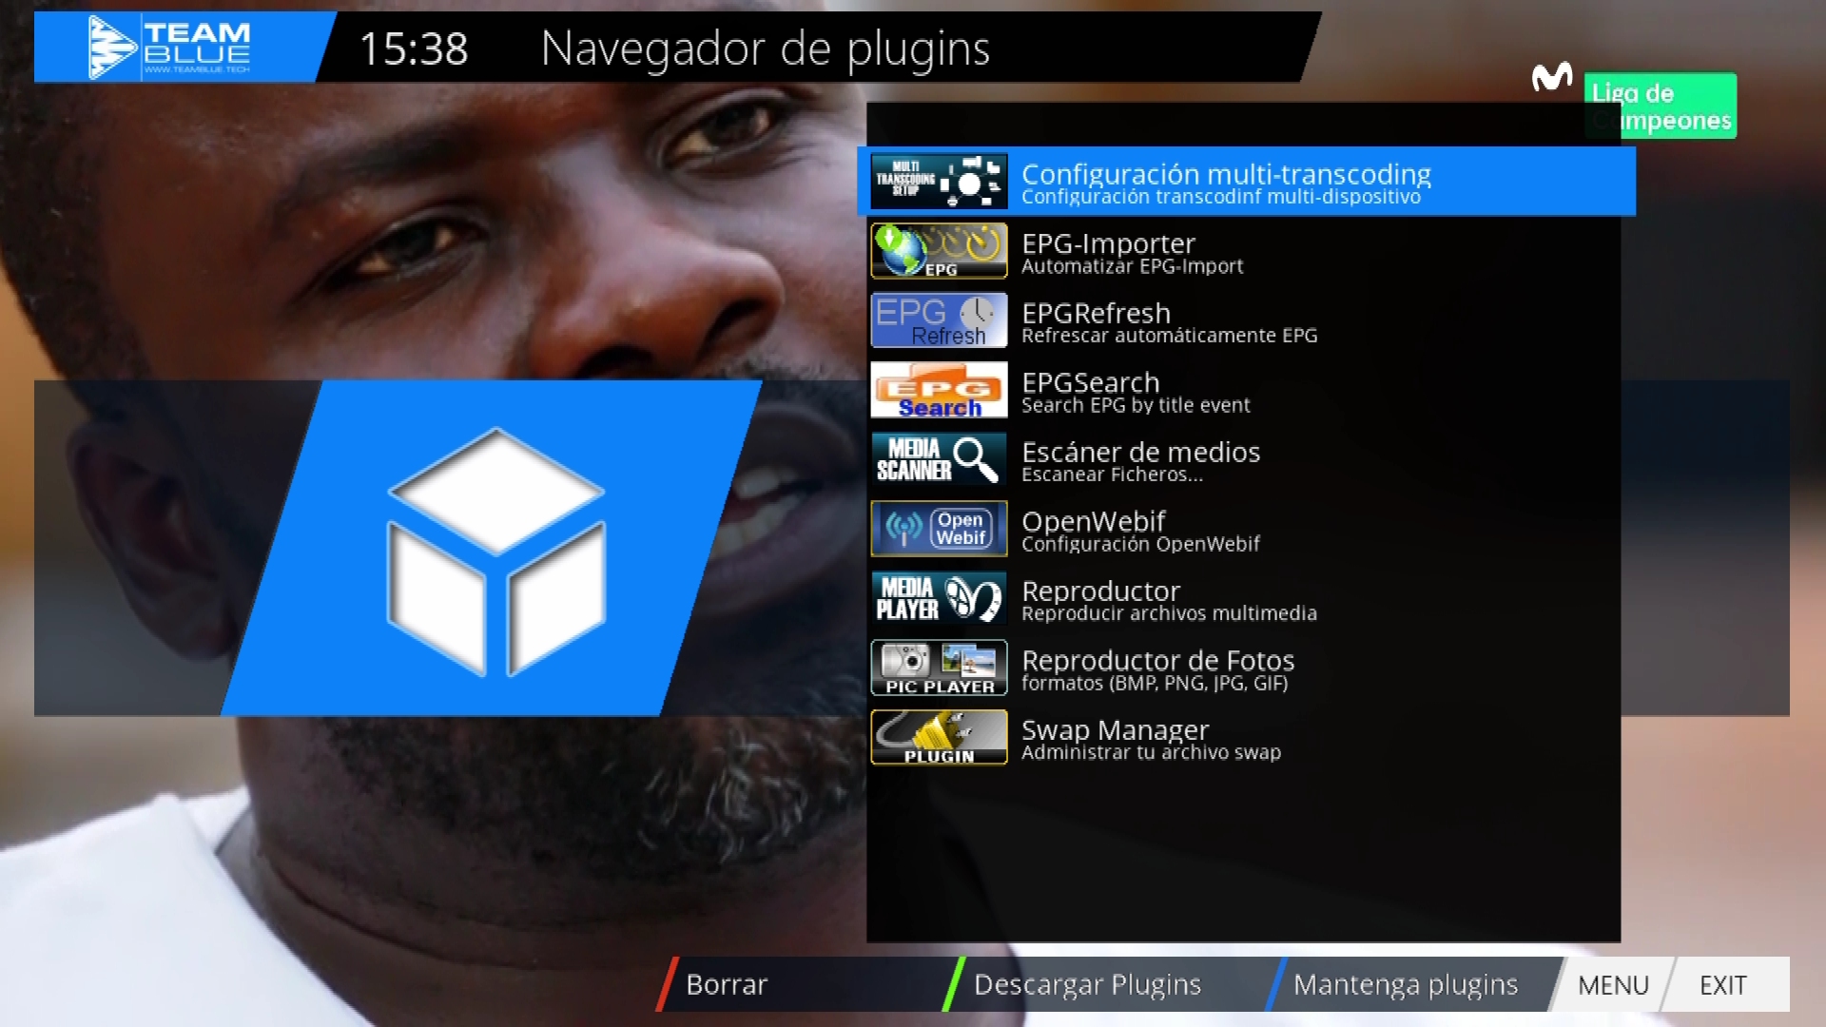
Task: Open the Swap Manager plugin icon
Action: (938, 737)
